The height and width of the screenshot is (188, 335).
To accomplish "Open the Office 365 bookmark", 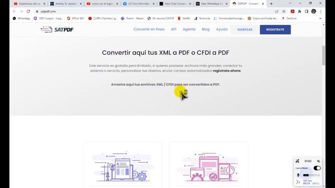I will (x=75, y=19).
